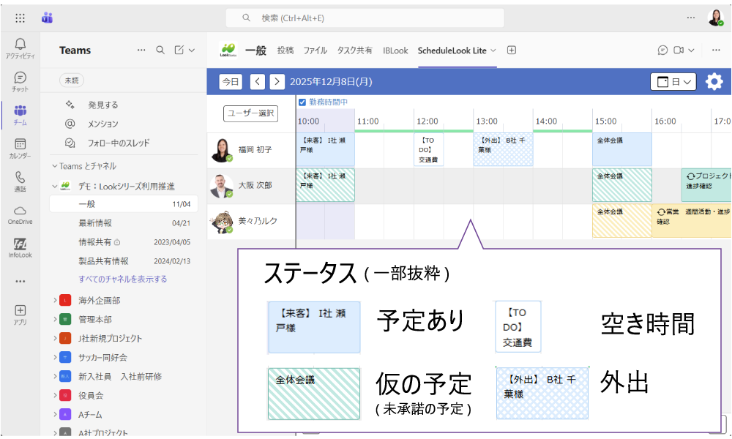732x439 pixels.
Task: Switch to the タスク共有 tab
Action: tap(354, 50)
